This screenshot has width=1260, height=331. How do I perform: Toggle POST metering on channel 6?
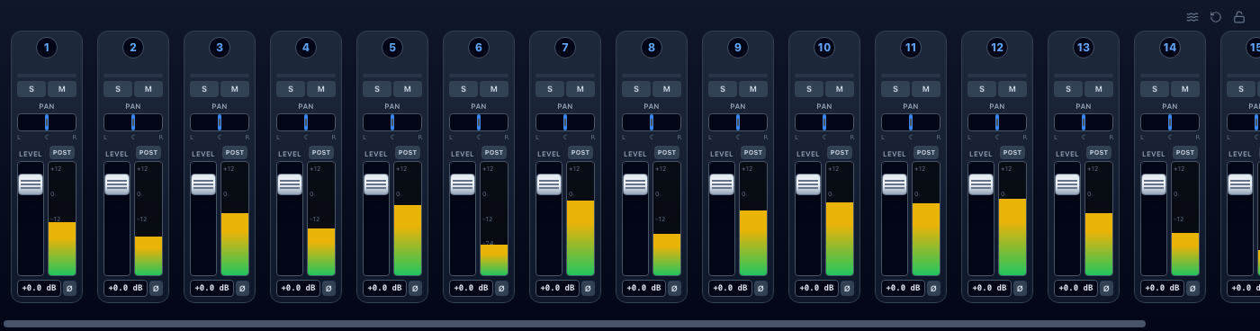494,153
